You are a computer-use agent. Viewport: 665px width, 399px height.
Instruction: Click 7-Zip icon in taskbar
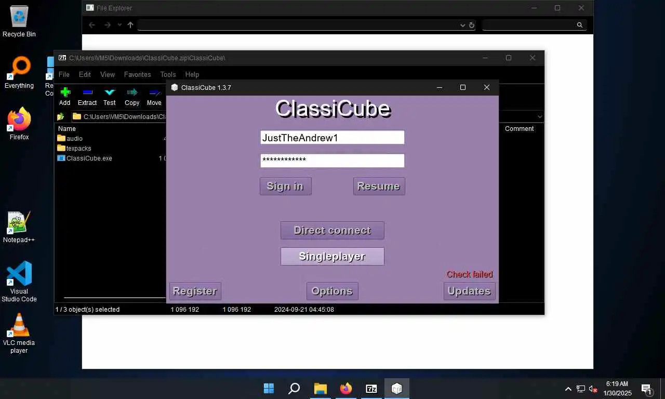[x=371, y=389]
